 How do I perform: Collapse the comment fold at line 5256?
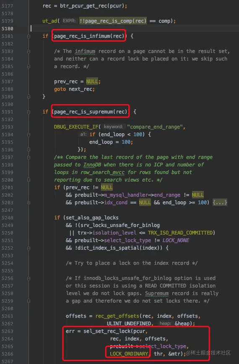pos(29,278)
